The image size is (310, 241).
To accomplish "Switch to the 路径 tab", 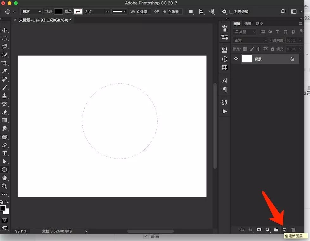I will click(259, 24).
